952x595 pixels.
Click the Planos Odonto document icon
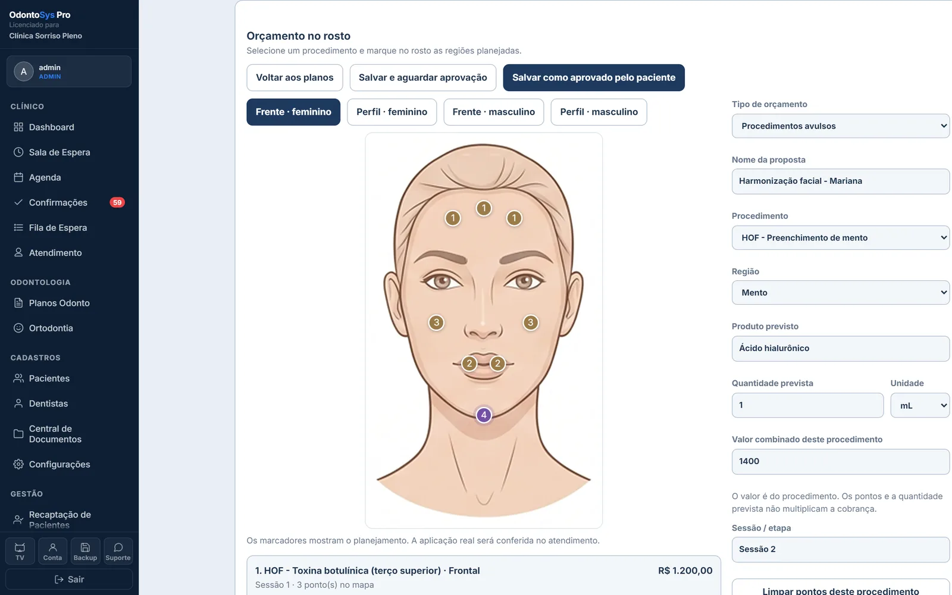tap(18, 303)
